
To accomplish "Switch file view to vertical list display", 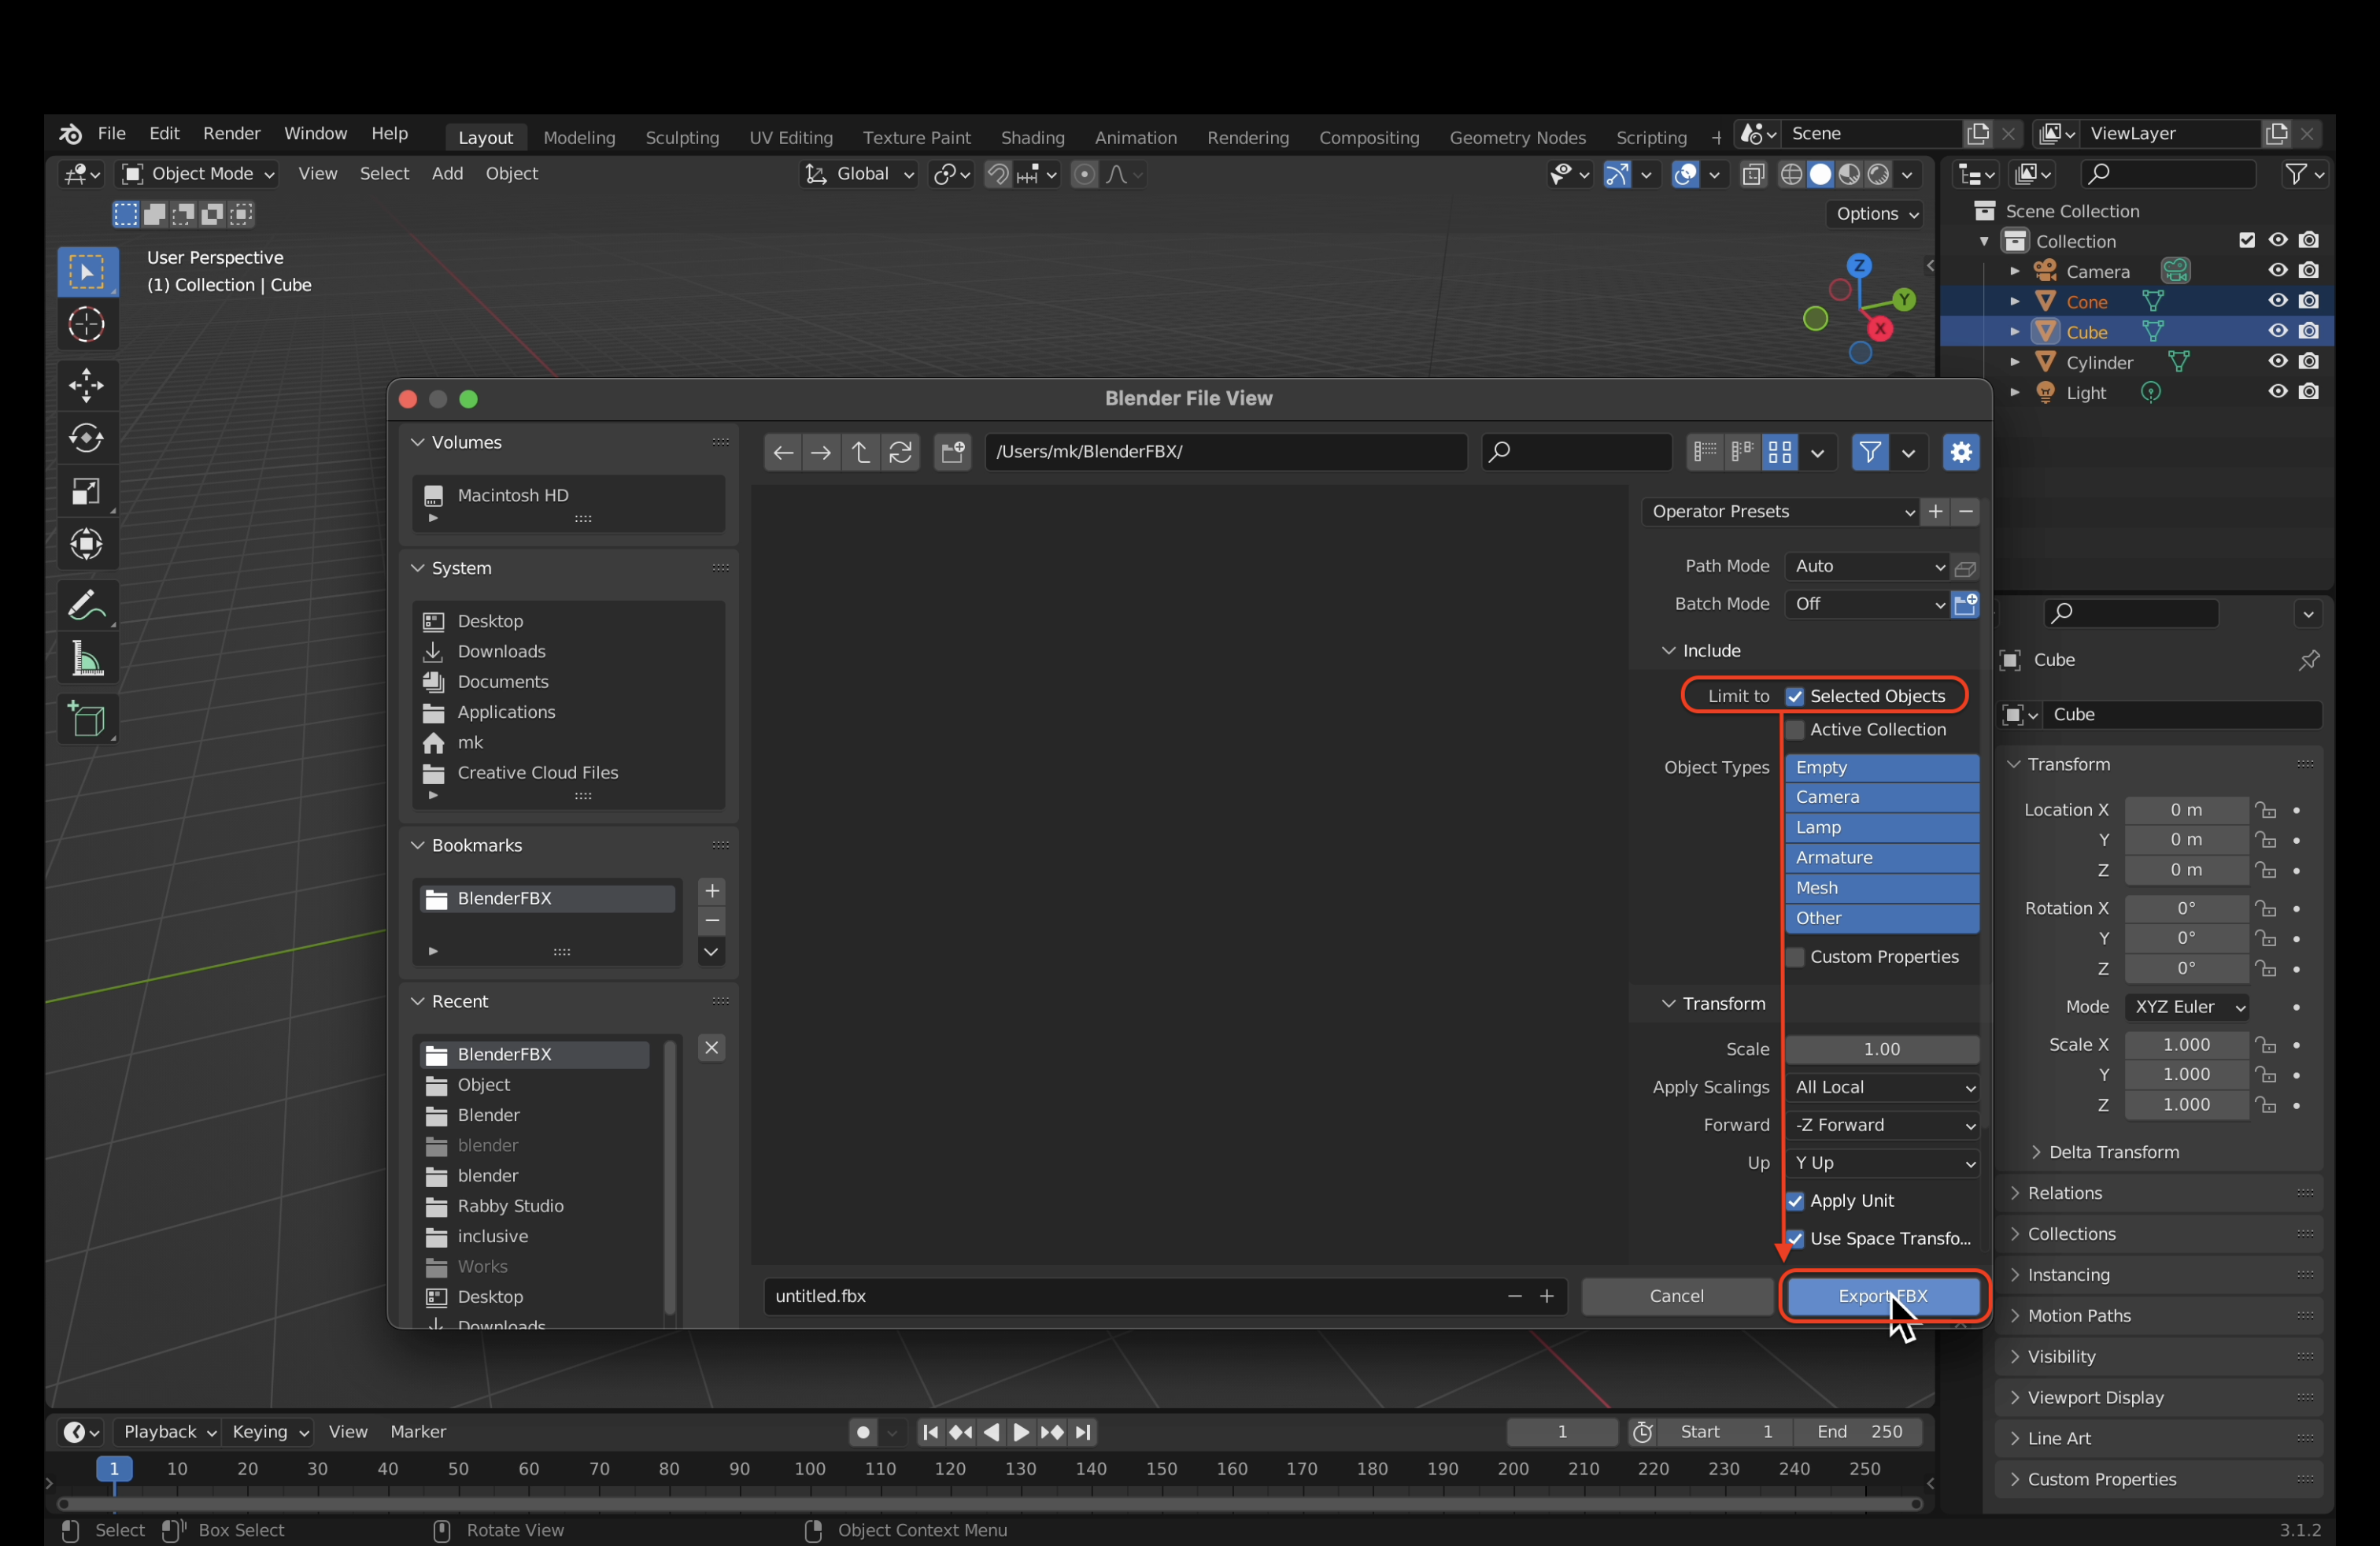I will pyautogui.click(x=1705, y=452).
